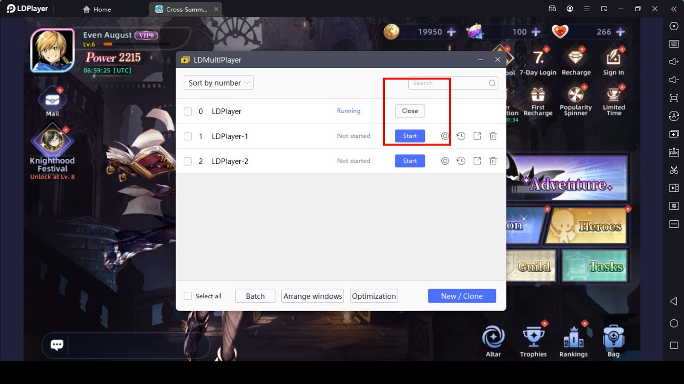Create desktop shortcut for LDPlayer-2
Viewport: 684px width, 384px height.
[x=477, y=161]
